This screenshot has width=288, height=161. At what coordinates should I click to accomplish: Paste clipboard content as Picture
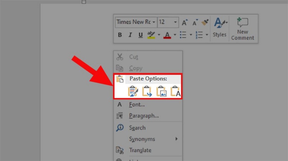[x=161, y=91]
